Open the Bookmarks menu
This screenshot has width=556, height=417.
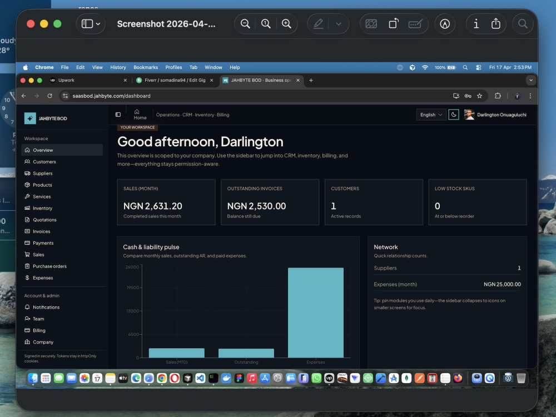[x=146, y=67]
